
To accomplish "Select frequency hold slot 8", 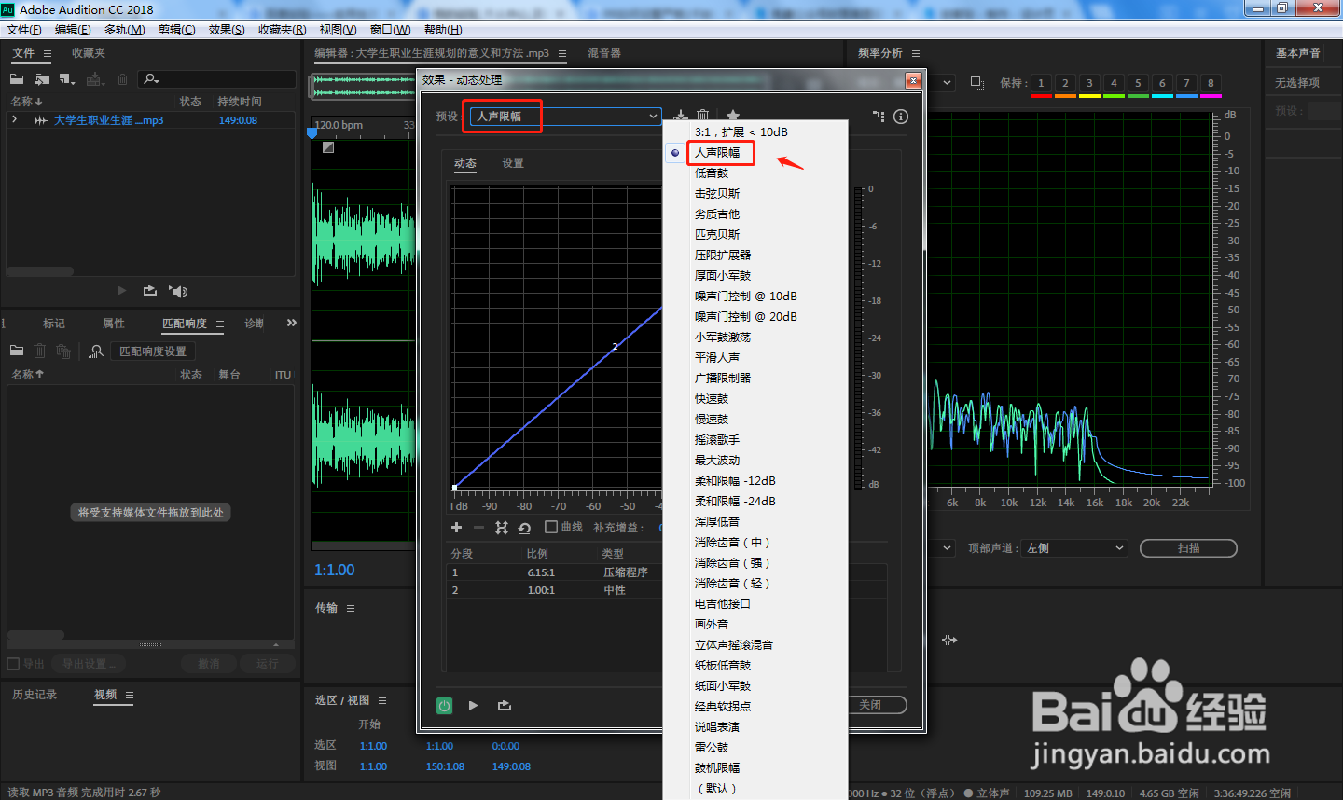I will [1211, 83].
